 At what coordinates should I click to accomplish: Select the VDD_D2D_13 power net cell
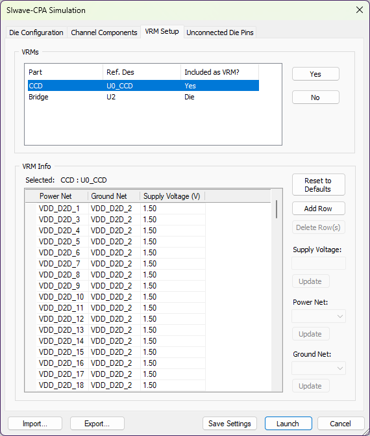(x=62, y=330)
